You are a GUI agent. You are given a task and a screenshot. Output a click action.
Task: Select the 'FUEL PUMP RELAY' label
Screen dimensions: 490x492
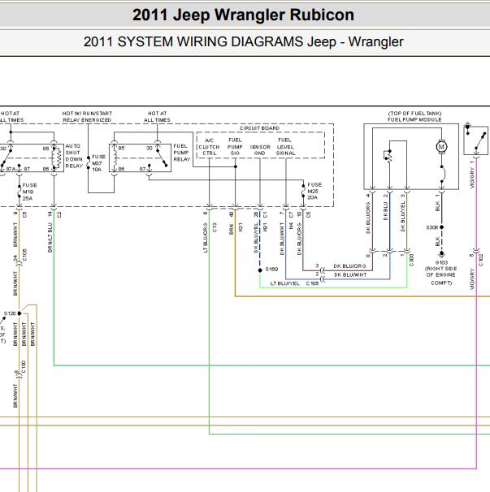coord(182,153)
